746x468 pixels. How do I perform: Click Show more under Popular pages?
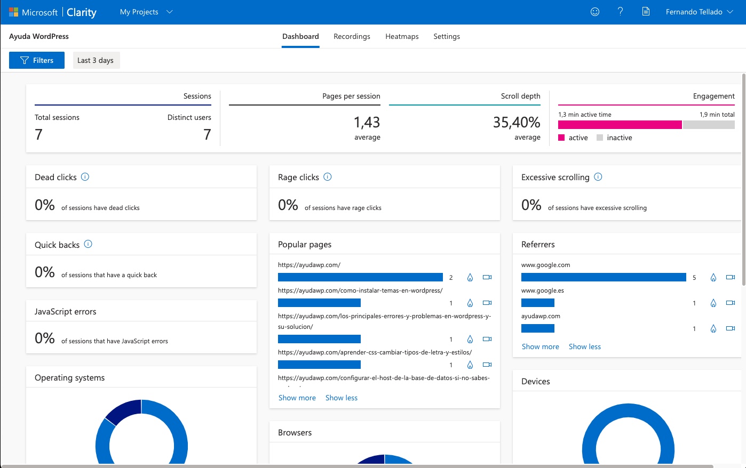tap(297, 398)
